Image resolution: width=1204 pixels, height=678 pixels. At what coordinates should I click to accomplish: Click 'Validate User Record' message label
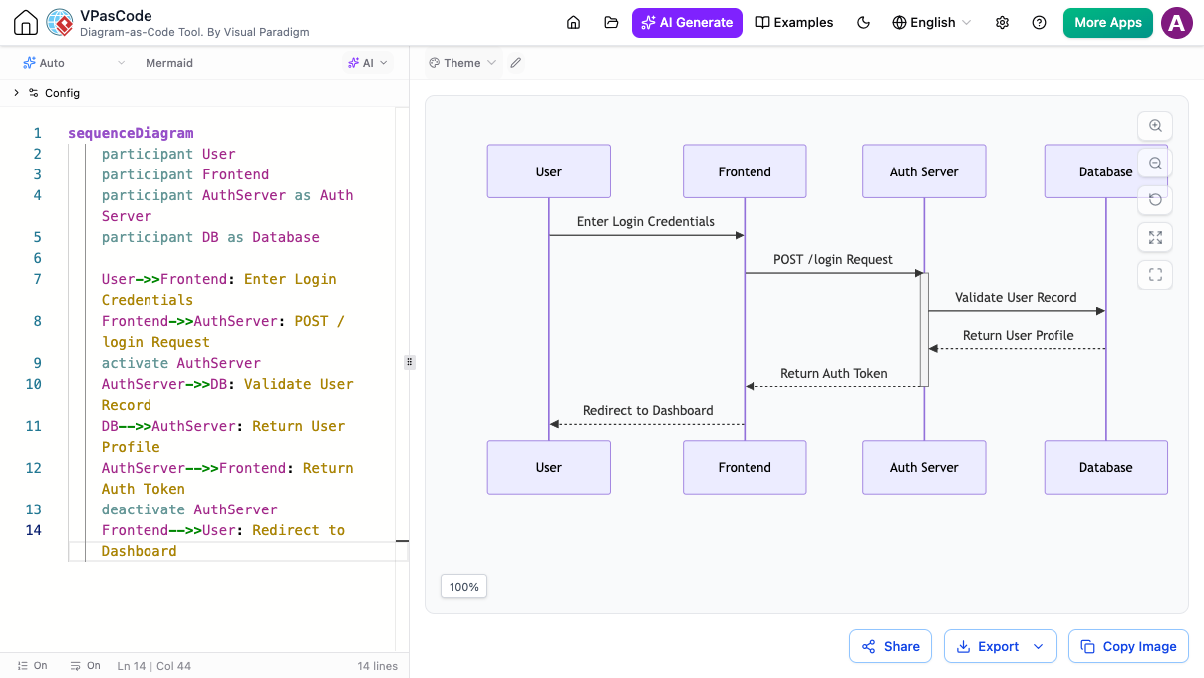1016,298
